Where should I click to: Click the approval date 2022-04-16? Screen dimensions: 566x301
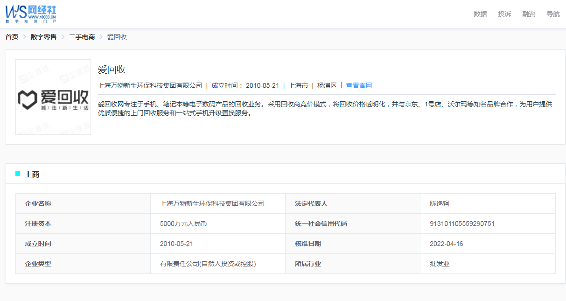coord(447,244)
